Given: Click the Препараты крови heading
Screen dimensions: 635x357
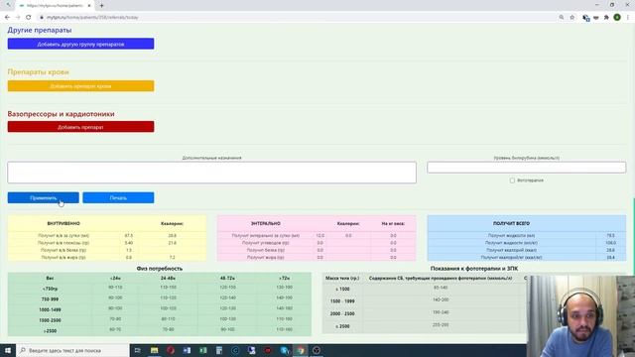Looking at the screenshot, I should 39,71.
